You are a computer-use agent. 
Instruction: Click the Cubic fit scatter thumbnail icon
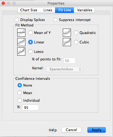[x=67, y=42]
